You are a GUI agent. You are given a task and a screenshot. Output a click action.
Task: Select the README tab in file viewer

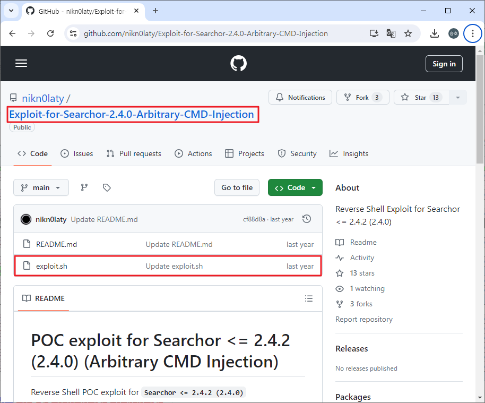(x=44, y=298)
